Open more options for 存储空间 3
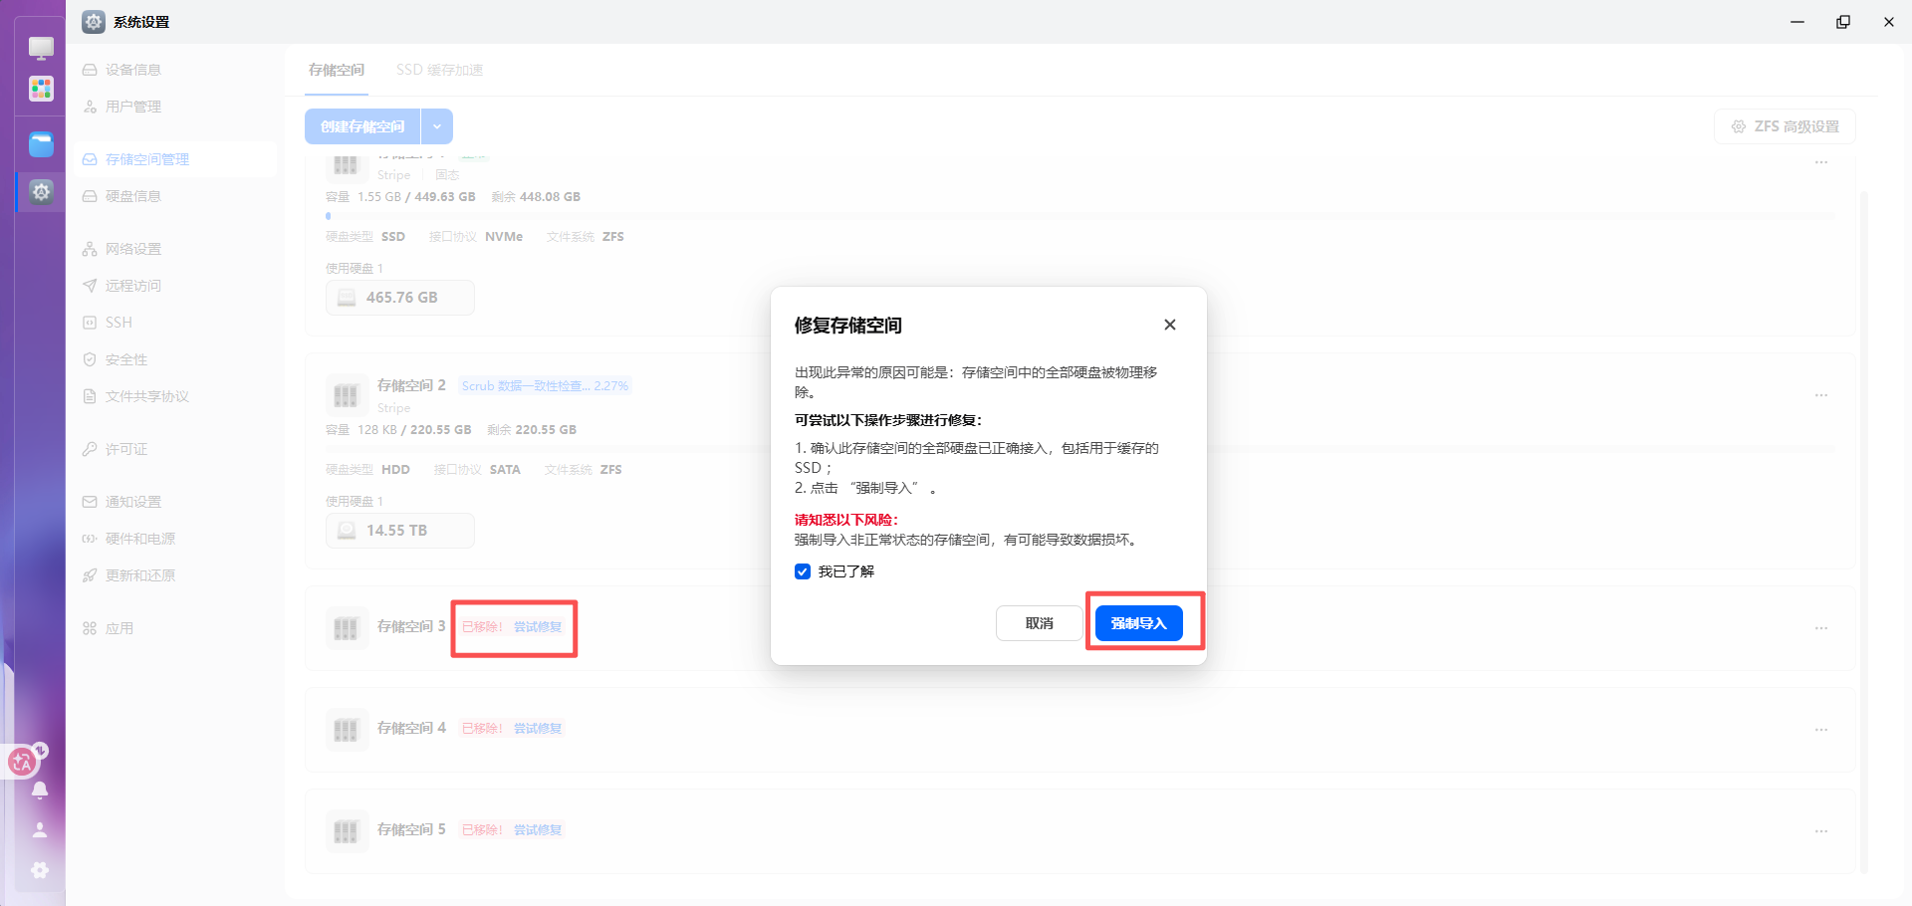 pos(1820,628)
